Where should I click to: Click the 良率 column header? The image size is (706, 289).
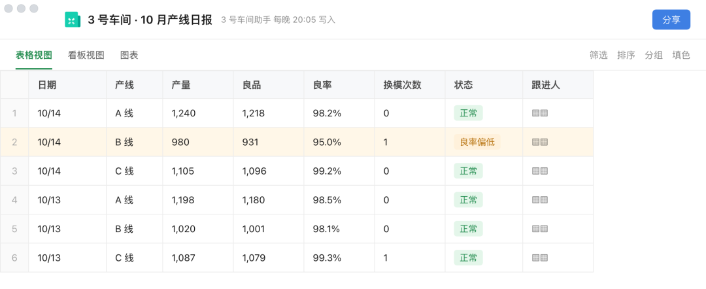(x=339, y=84)
